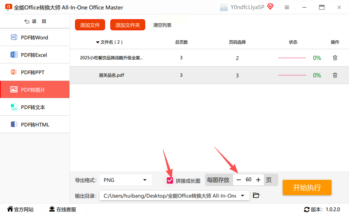Click the progress bar of the 2025小吃餐饮 row
The width and height of the screenshot is (349, 215).
click(292, 58)
